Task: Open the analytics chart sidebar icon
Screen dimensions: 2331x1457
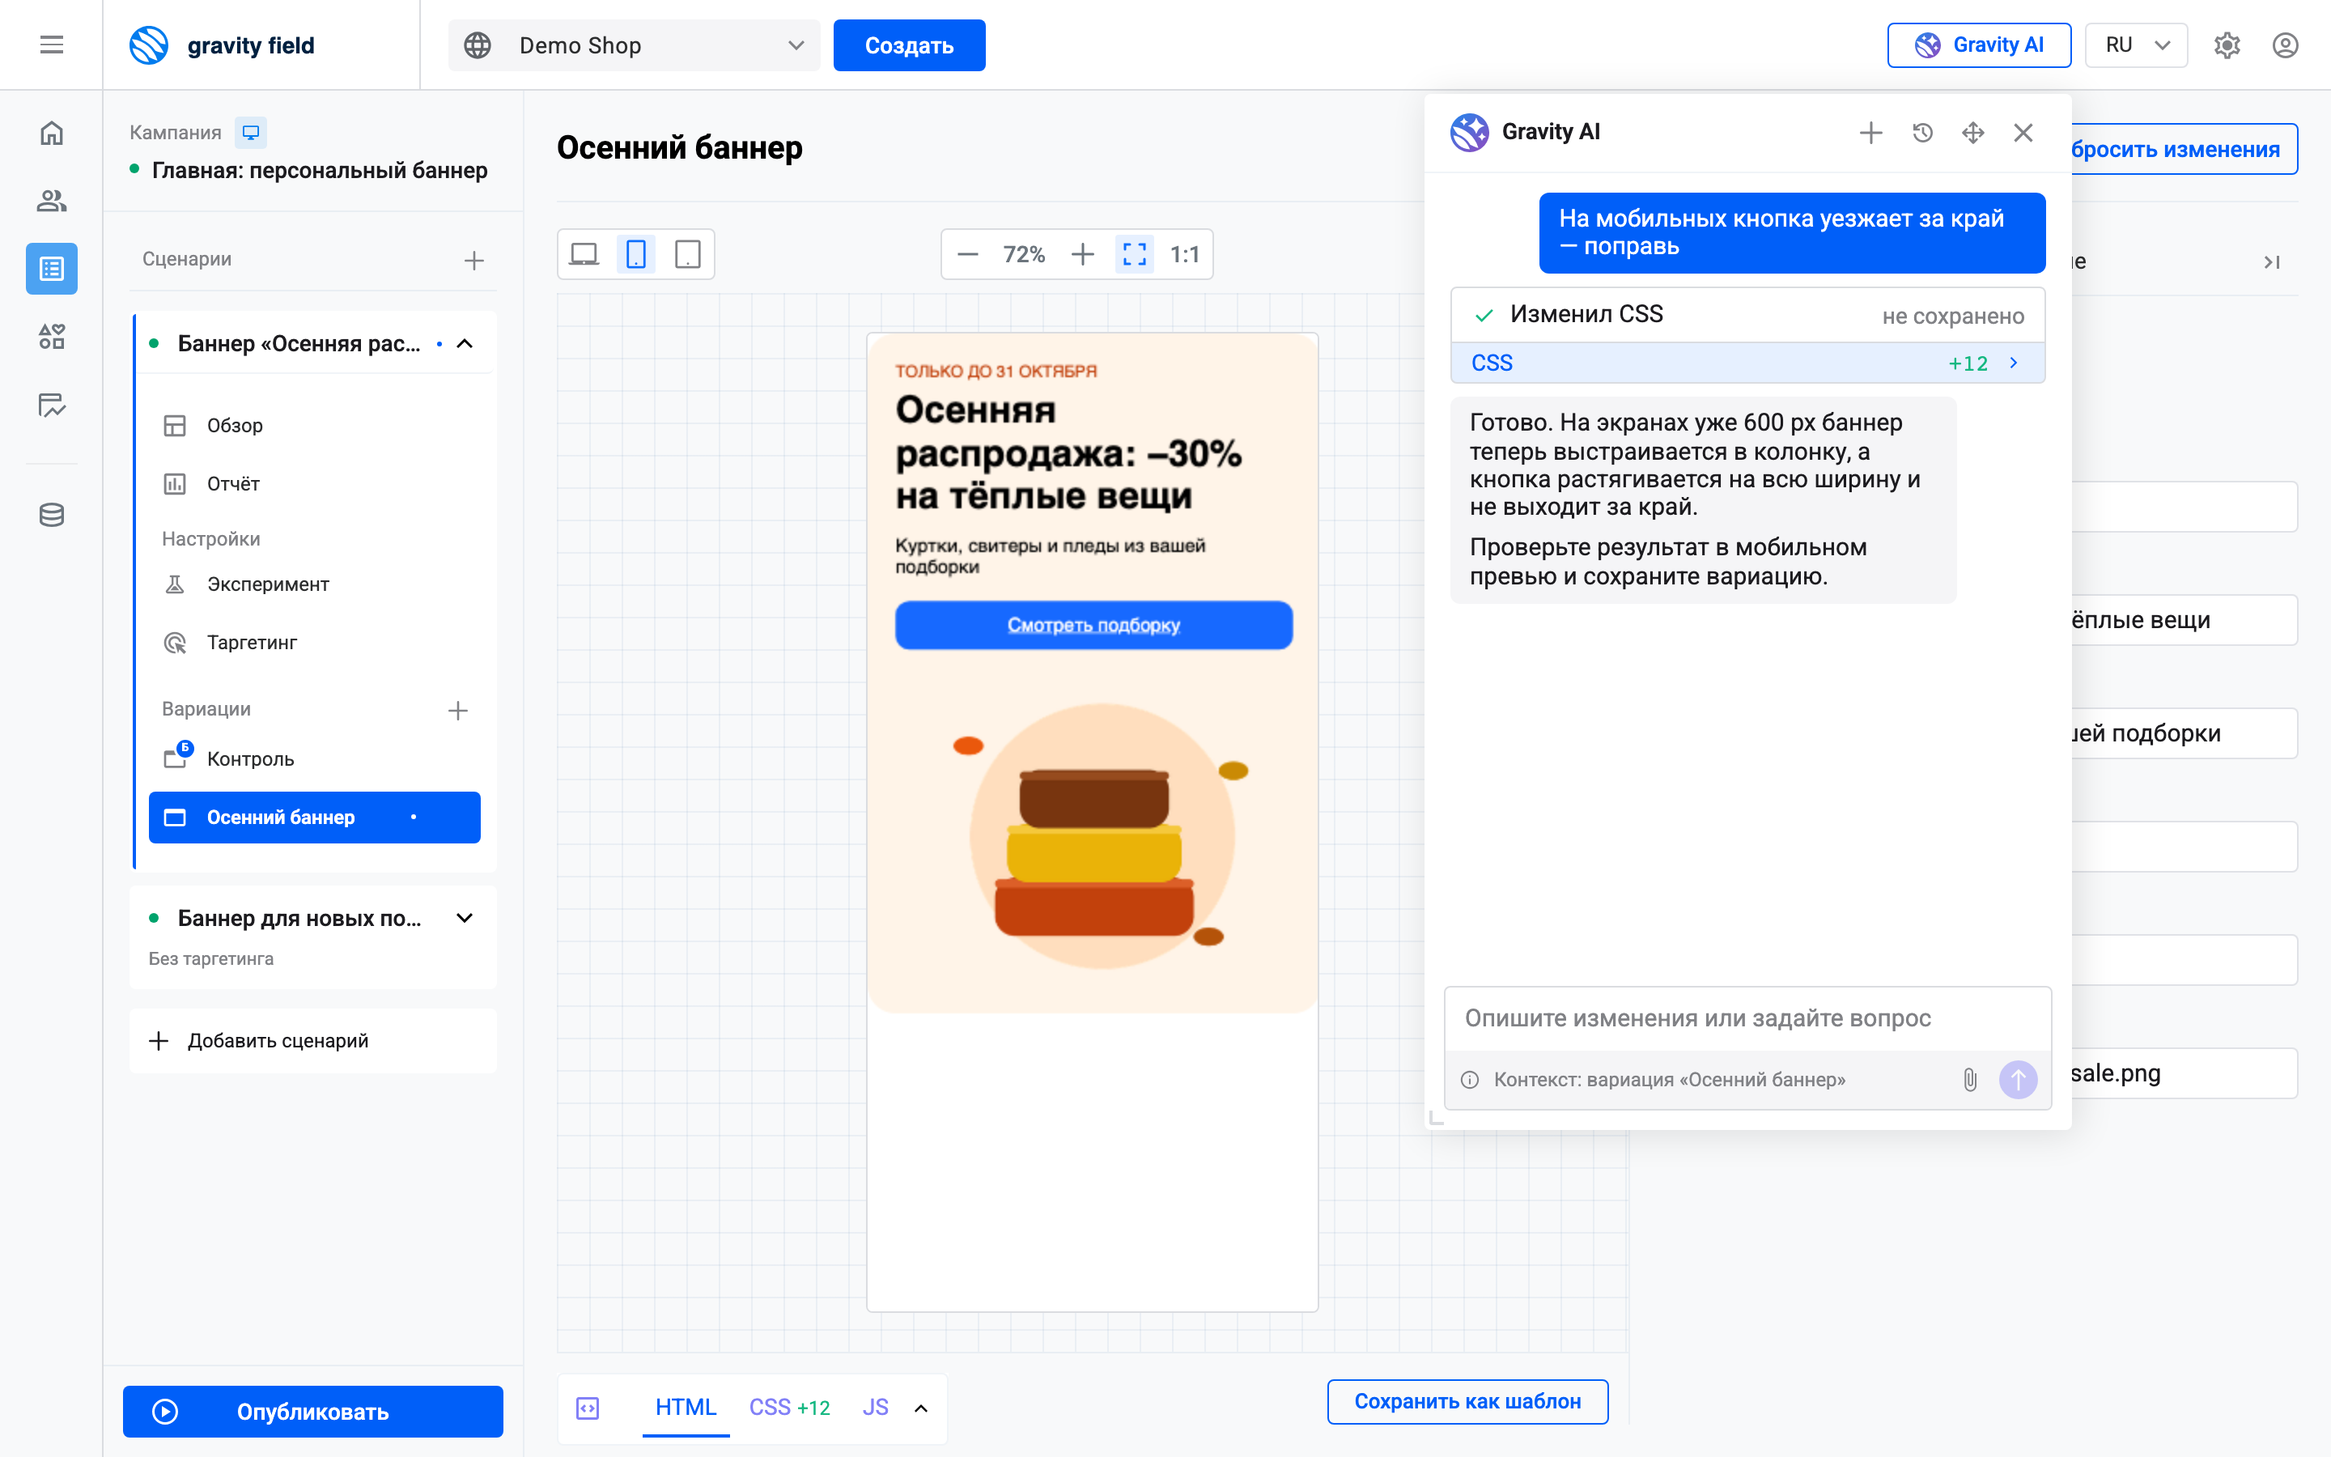Action: point(52,405)
